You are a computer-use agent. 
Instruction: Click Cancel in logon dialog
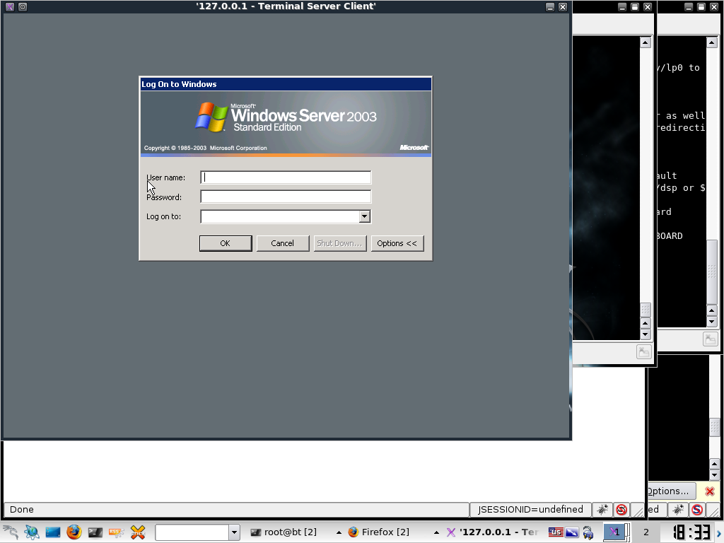tap(283, 243)
